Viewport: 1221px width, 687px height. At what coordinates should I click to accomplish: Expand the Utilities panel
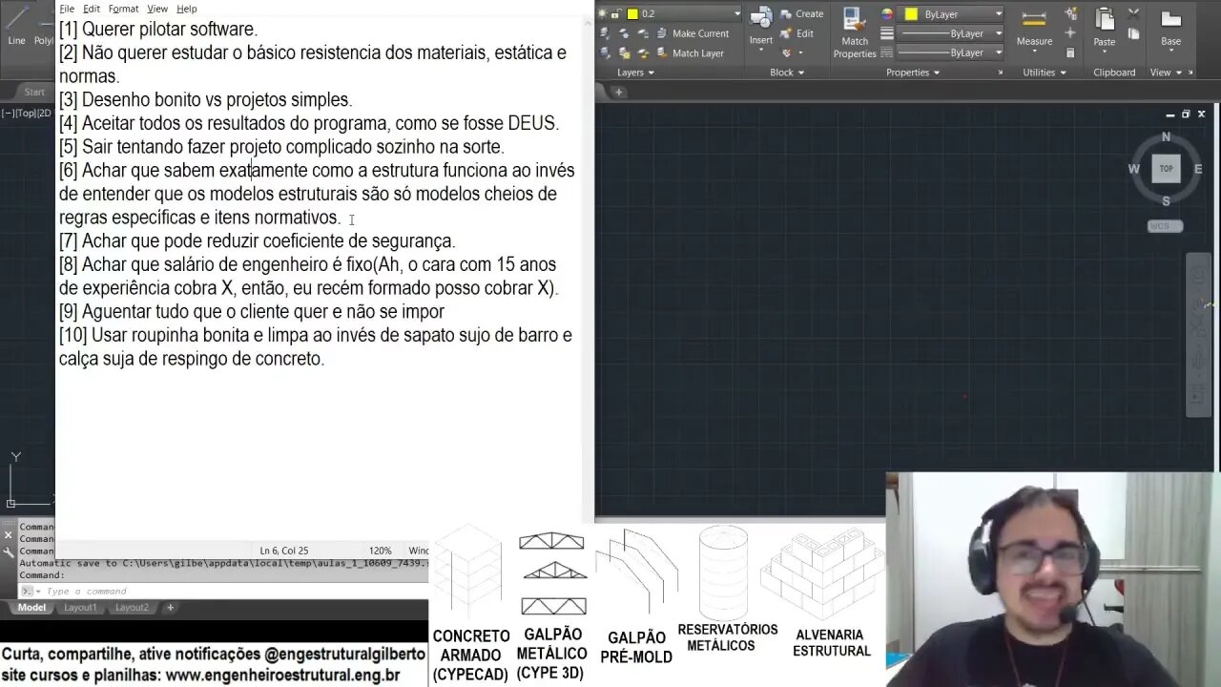click(x=1045, y=73)
